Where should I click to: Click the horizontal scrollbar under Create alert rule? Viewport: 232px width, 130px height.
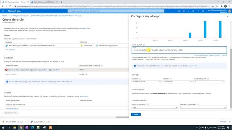click(x=122, y=117)
